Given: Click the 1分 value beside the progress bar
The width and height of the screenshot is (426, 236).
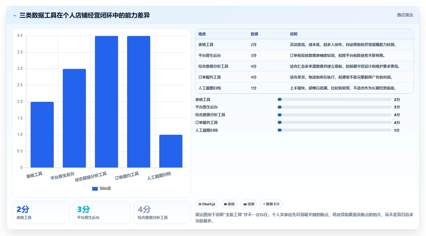Looking at the screenshot, I should coord(397,130).
